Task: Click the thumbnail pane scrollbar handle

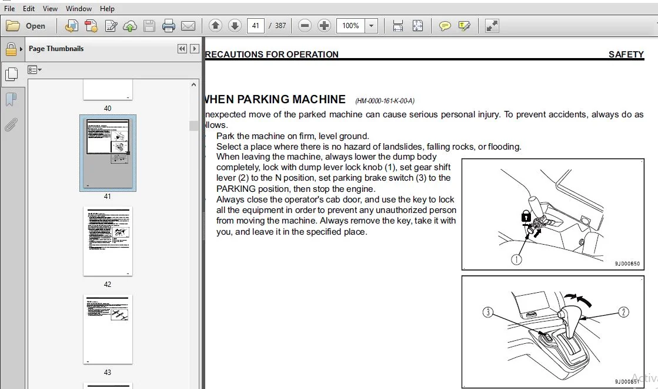Action: (x=193, y=126)
